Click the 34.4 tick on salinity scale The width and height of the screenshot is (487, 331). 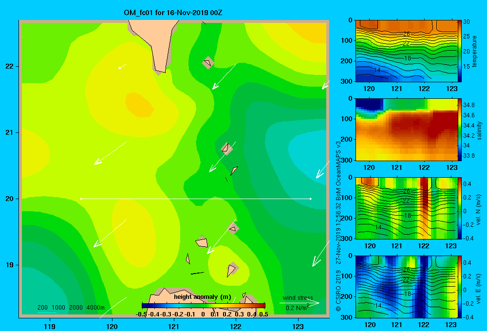pos(468,126)
